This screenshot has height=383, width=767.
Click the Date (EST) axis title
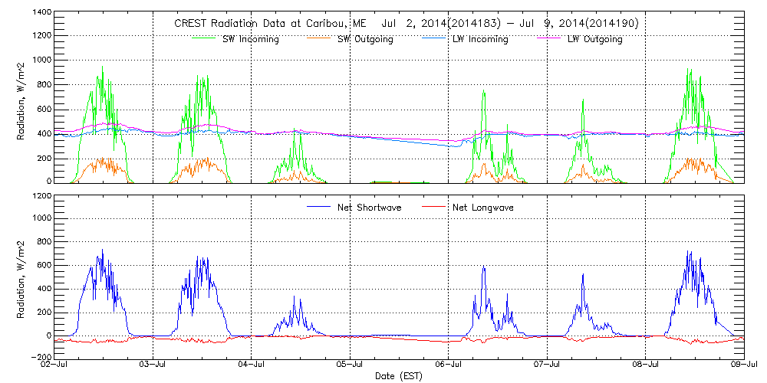point(400,376)
